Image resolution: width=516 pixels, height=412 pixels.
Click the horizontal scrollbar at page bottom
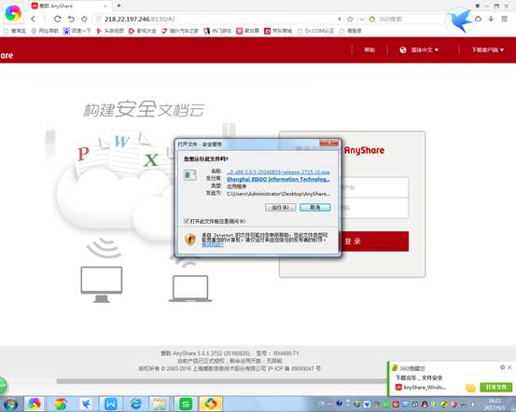[221, 381]
